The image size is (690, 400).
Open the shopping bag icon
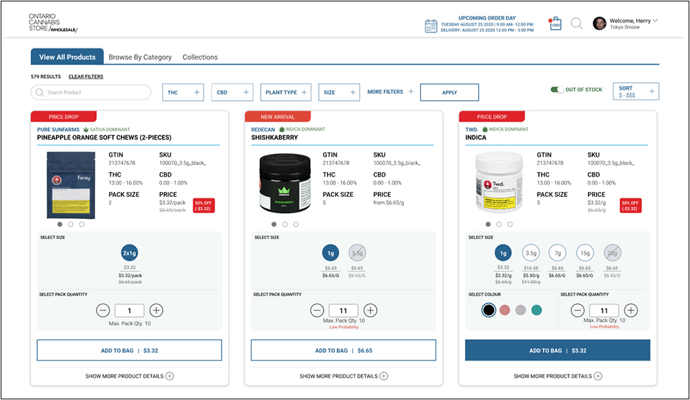click(555, 23)
